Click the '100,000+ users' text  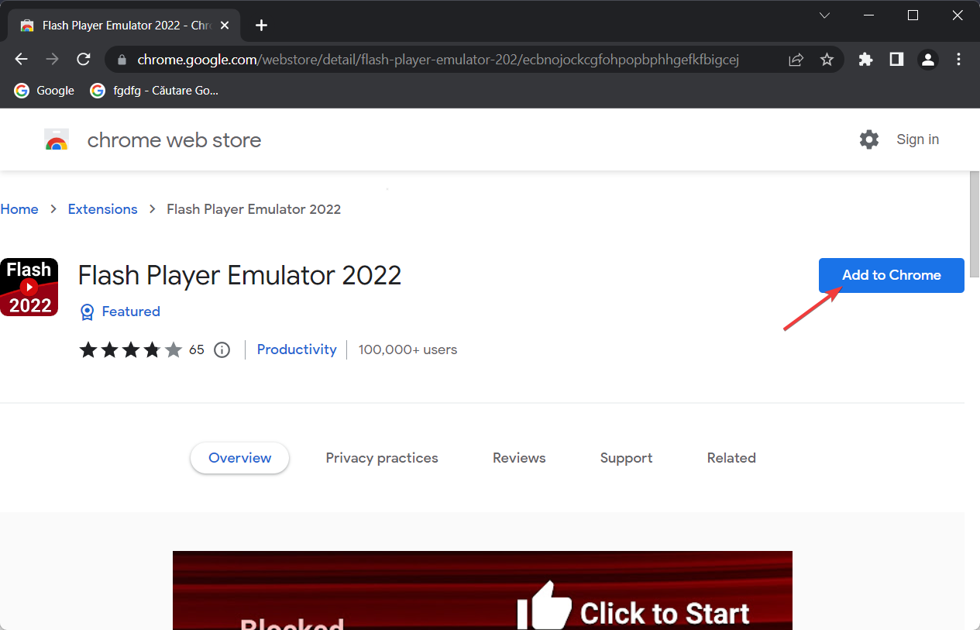pyautogui.click(x=407, y=349)
